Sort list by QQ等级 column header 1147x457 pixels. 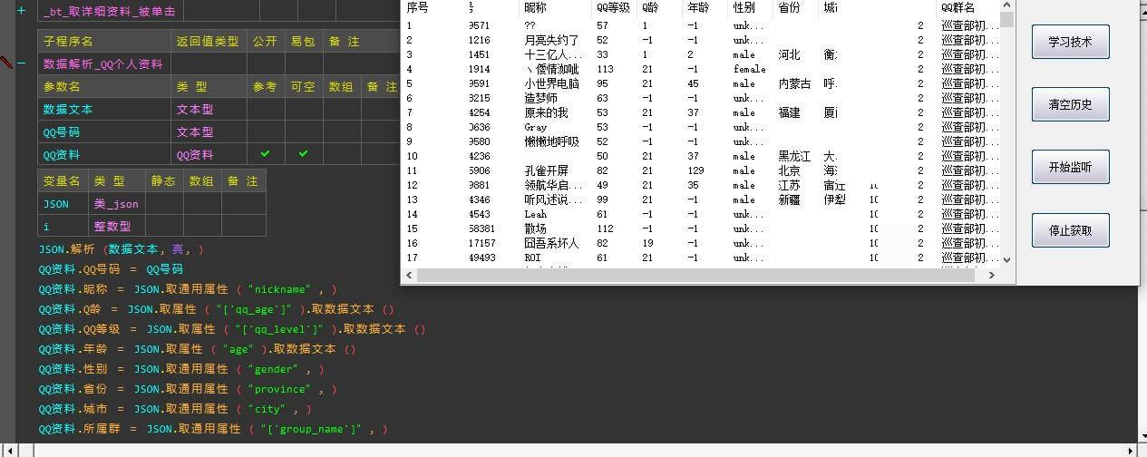(x=613, y=7)
